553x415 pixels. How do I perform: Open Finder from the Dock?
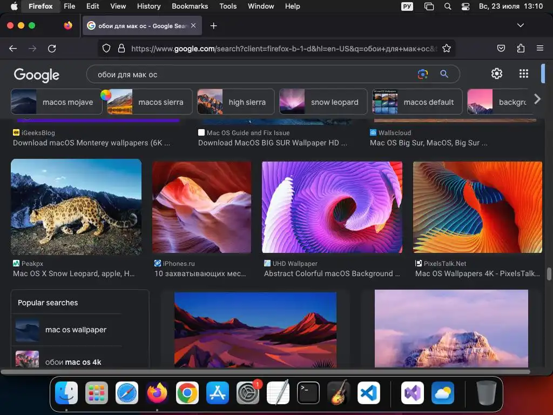pos(66,393)
